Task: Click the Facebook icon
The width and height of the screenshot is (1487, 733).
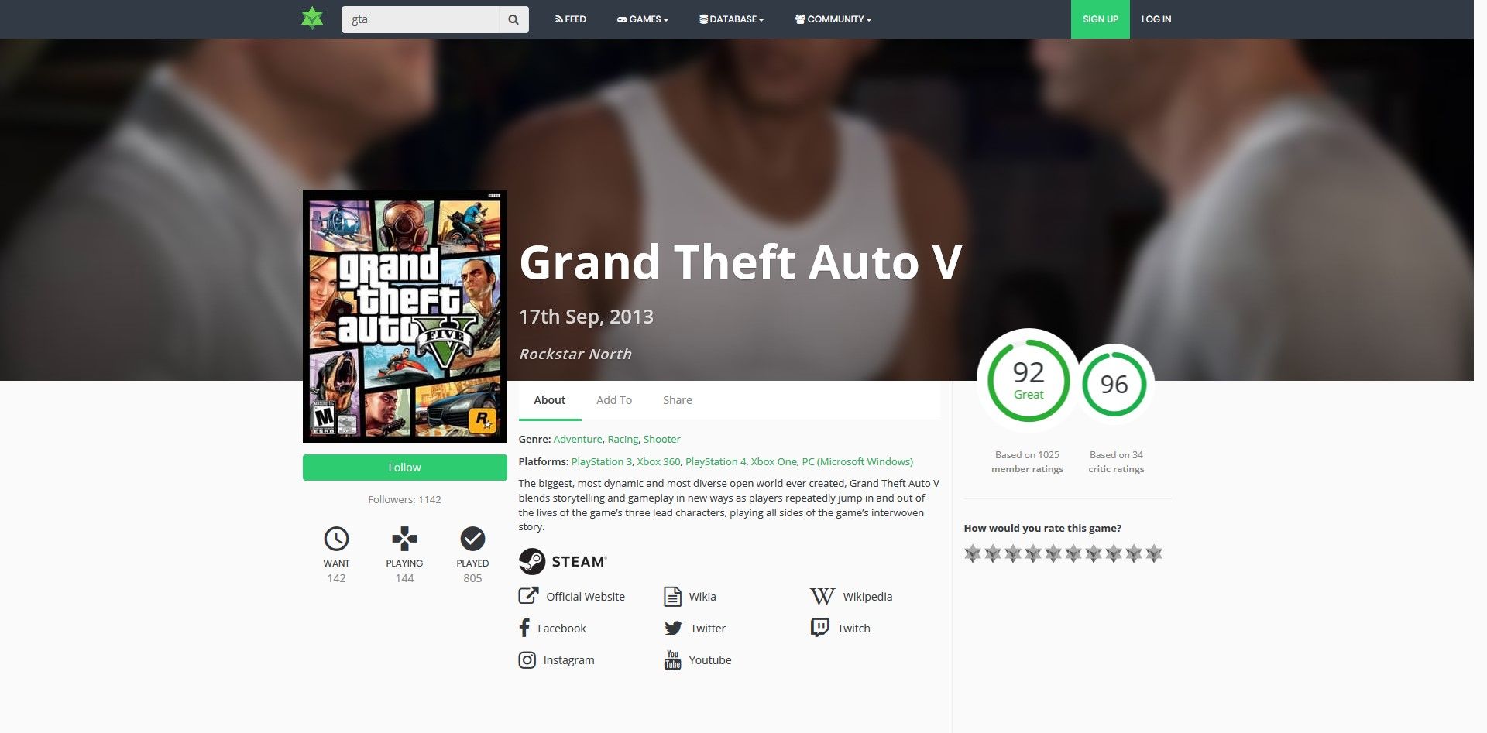Action: (524, 628)
